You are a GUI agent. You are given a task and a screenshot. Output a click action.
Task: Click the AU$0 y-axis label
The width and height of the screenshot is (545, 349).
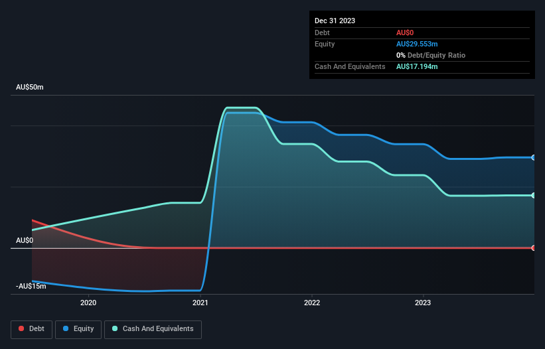[25, 241]
